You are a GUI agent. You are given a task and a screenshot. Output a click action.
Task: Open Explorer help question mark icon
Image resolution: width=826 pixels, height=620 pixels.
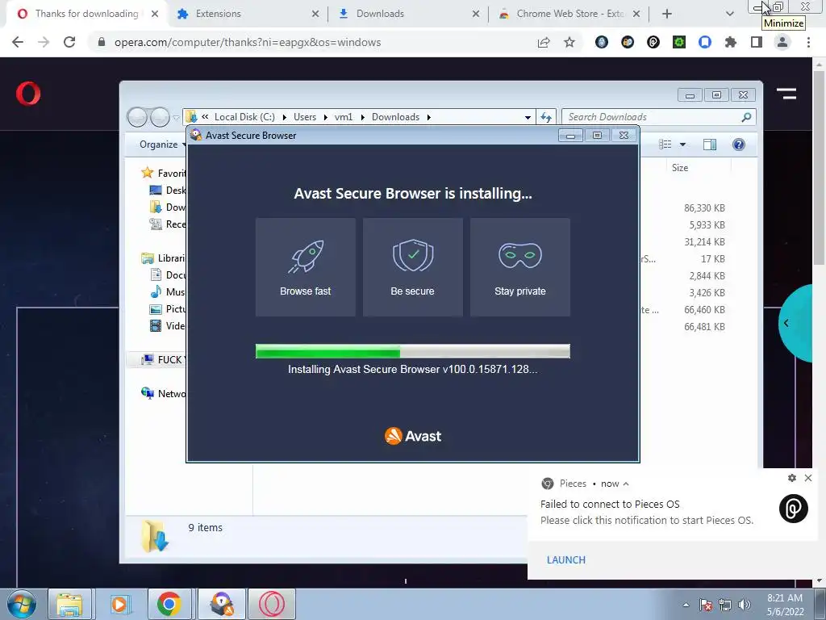click(x=739, y=145)
